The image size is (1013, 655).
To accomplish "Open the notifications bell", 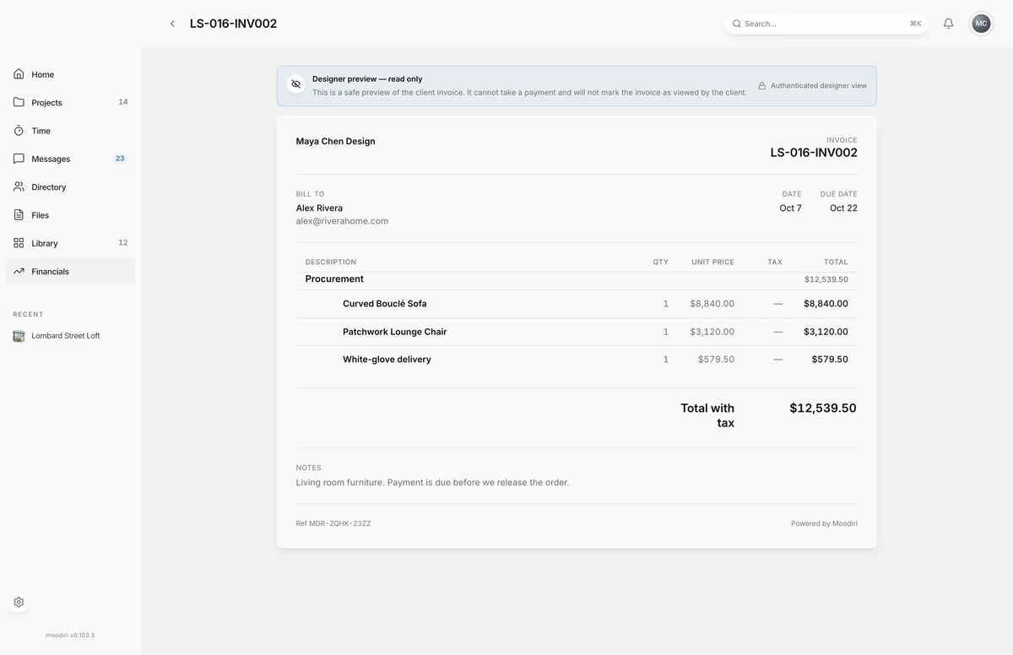I will [948, 24].
